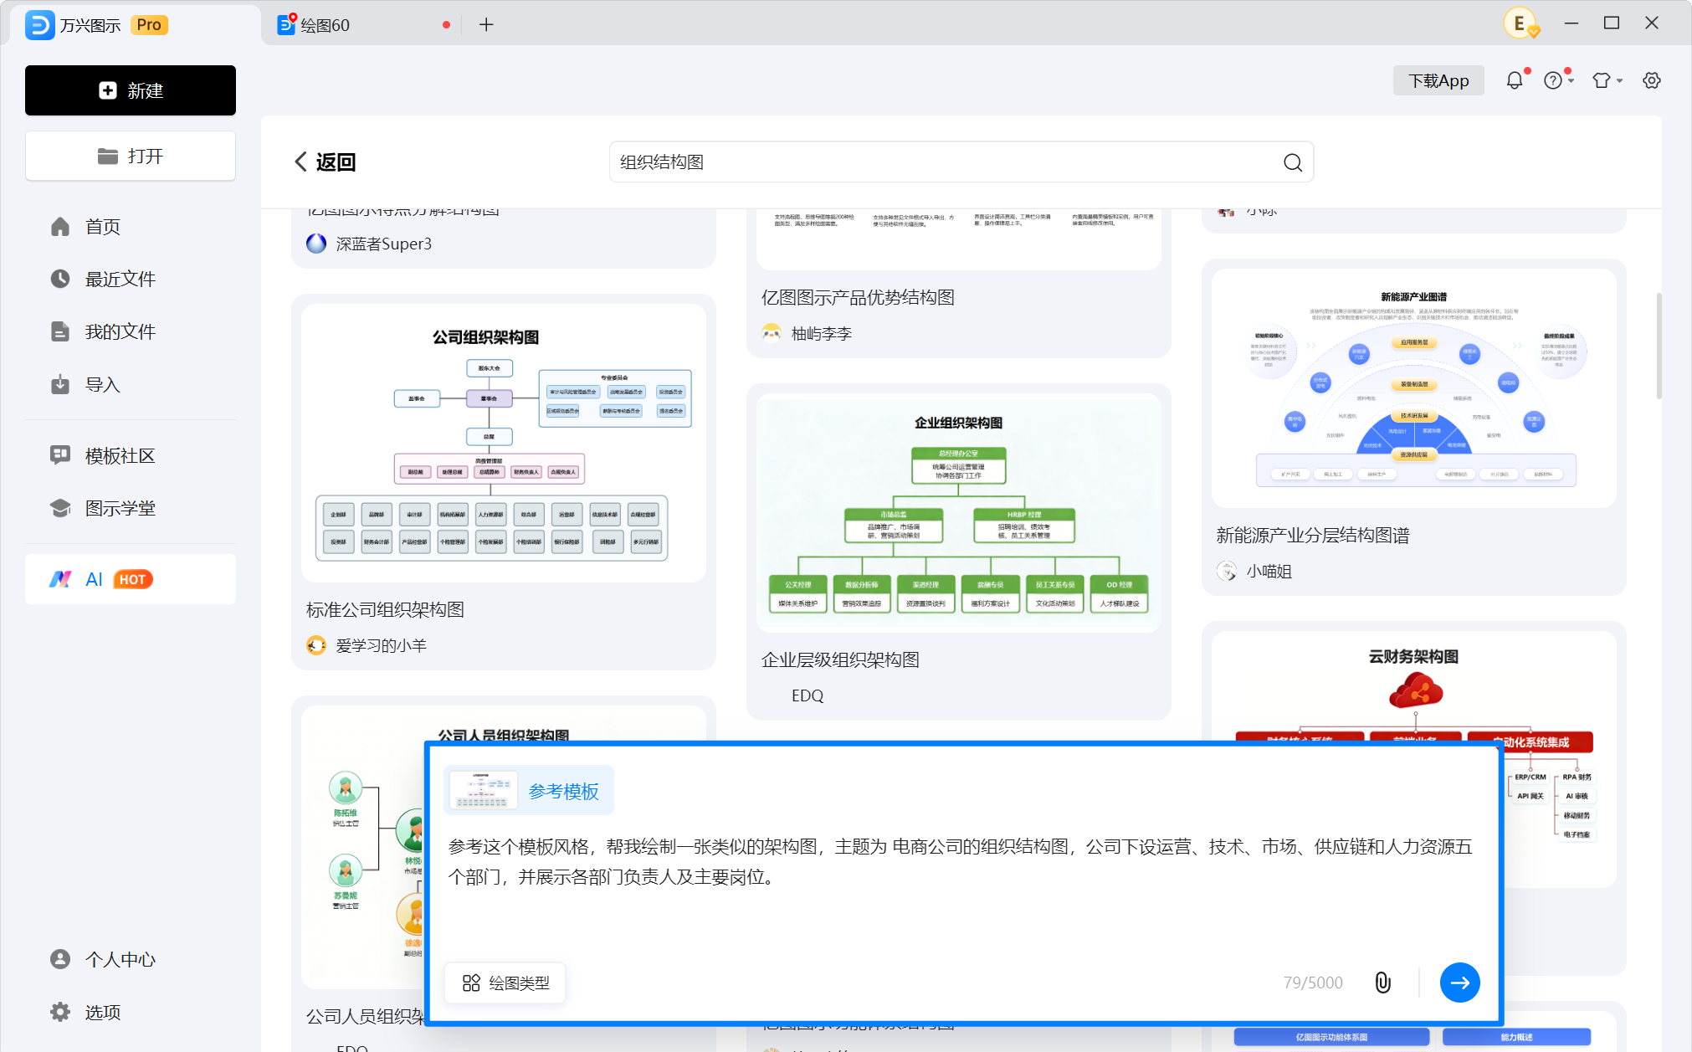The image size is (1692, 1052).
Task: Open the shirt skin theme dropdown
Action: point(1607,80)
